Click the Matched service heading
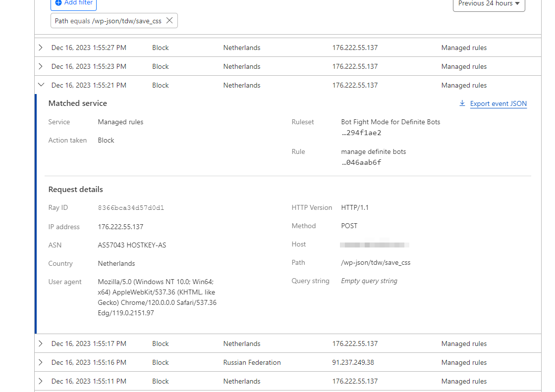The height and width of the screenshot is (392, 555). 77,103
